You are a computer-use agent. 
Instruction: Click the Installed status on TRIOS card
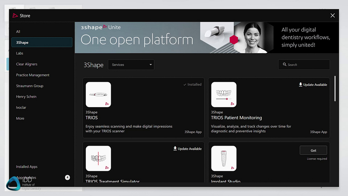[x=192, y=84]
